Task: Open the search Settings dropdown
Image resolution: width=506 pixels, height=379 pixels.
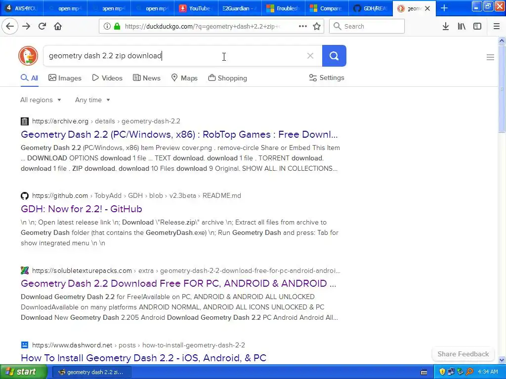Action: click(327, 77)
